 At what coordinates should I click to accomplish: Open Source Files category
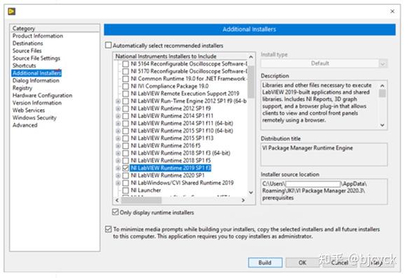(27, 51)
